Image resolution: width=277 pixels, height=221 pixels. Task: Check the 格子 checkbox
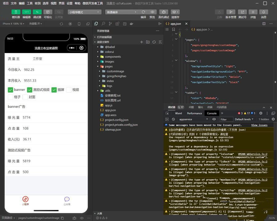click(10, 97)
